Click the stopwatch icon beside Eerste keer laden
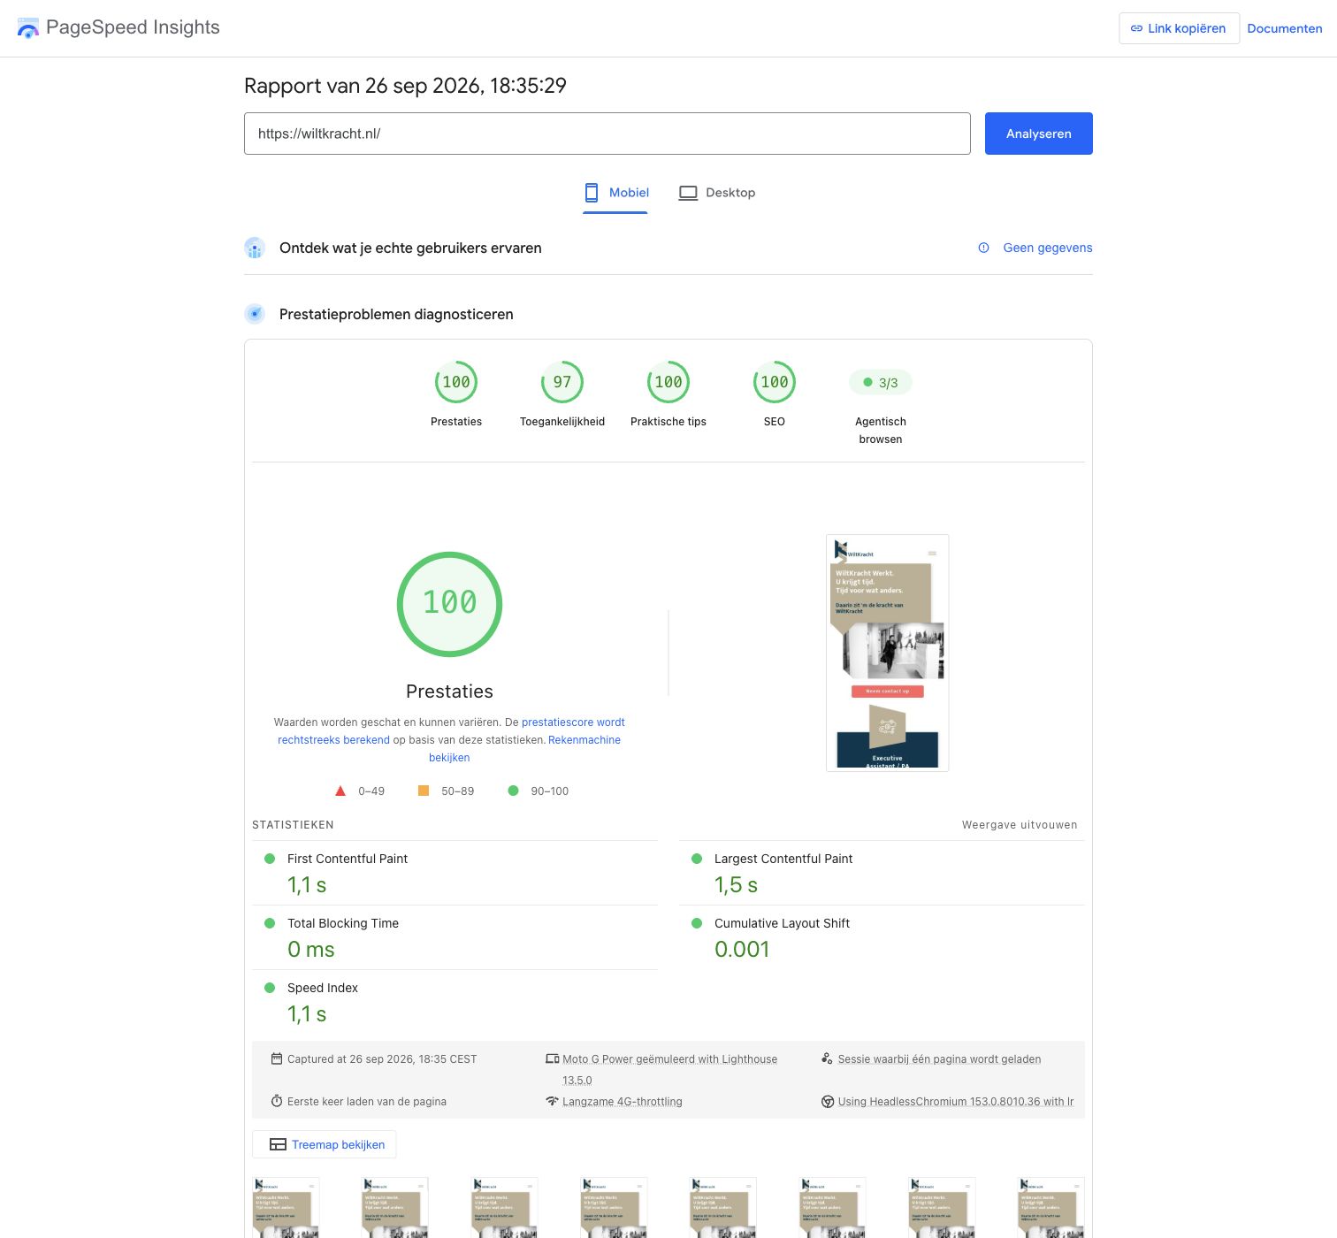Screen dimensions: 1337x1238 coord(277,1101)
